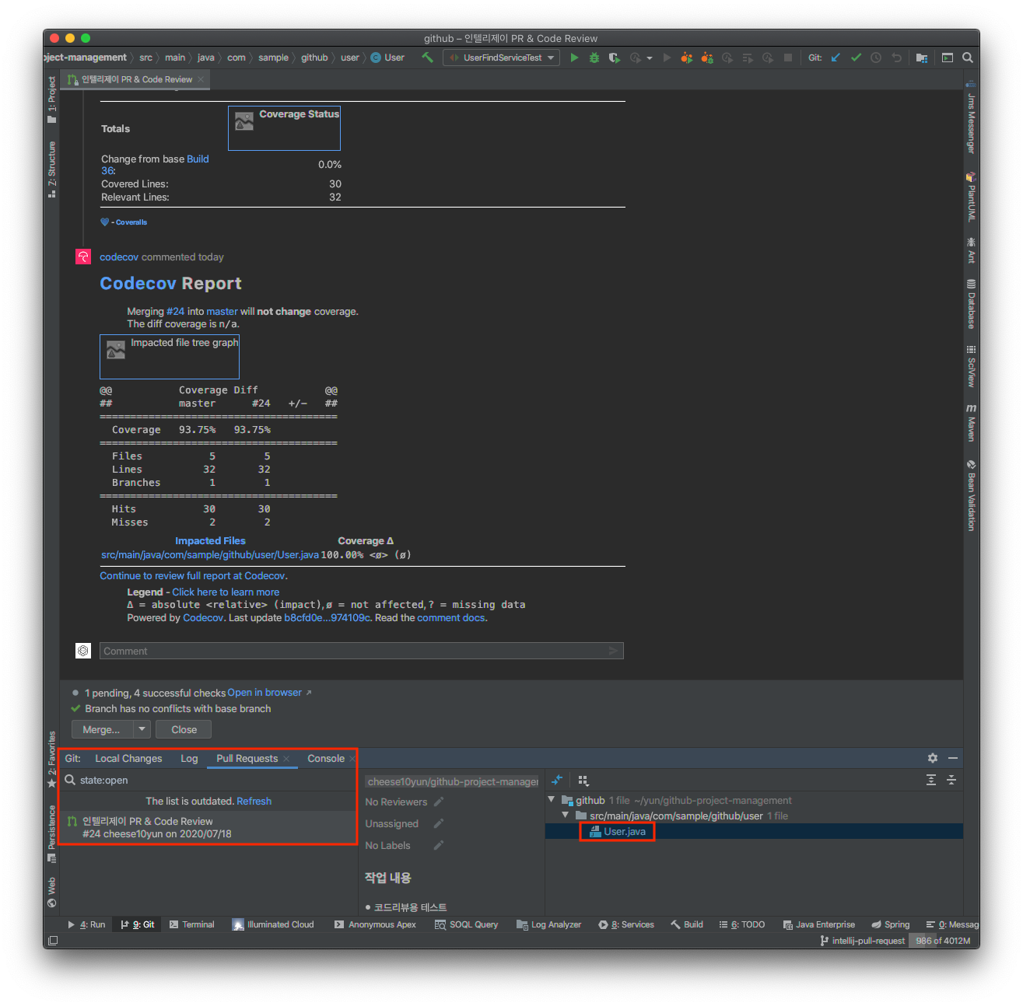This screenshot has width=1023, height=1006.
Task: Start debugging with the bug icon
Action: tap(594, 58)
